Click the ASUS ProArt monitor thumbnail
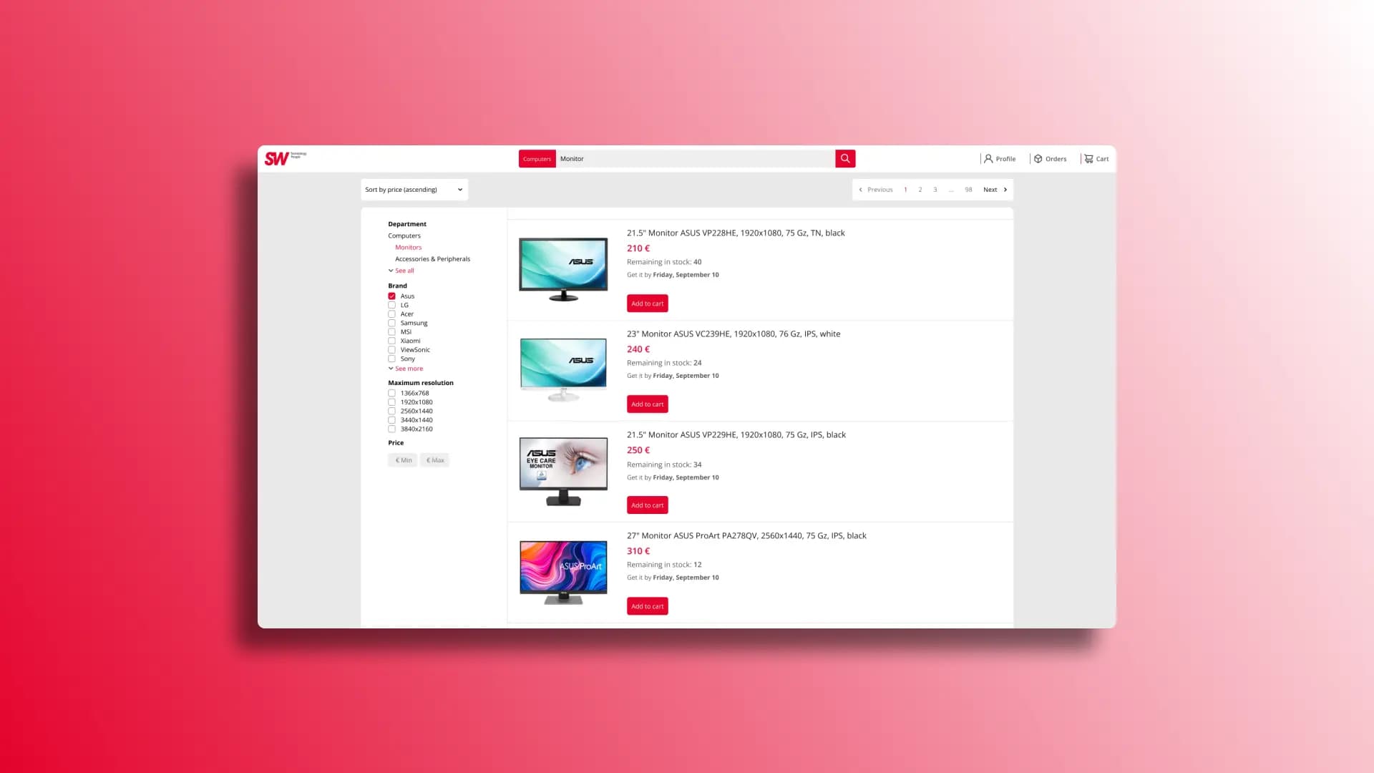This screenshot has height=773, width=1374. tap(563, 571)
